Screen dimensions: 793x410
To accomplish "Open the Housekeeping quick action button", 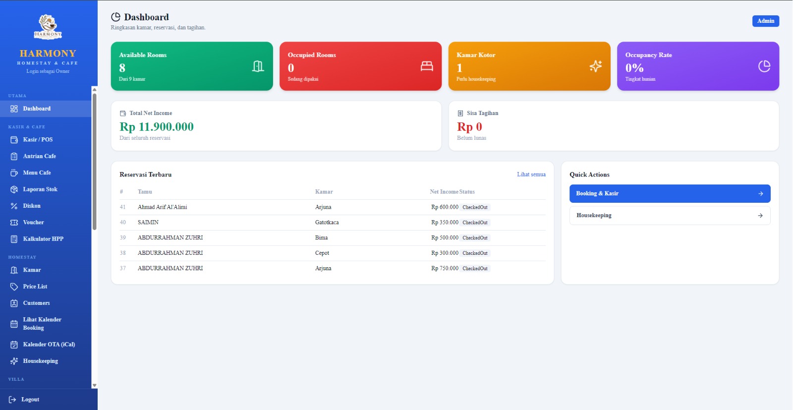I will click(670, 216).
